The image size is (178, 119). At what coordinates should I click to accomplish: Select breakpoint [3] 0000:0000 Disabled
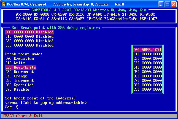click(x=29, y=45)
